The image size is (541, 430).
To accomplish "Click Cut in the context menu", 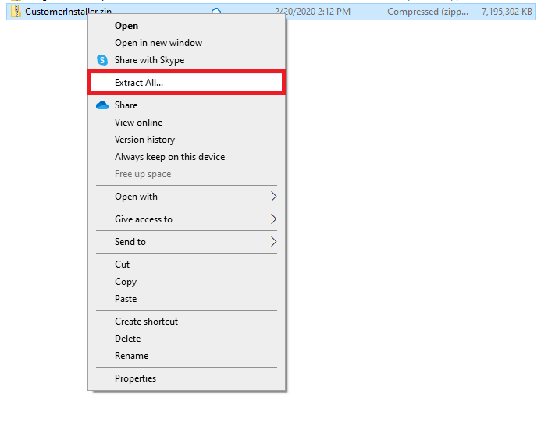I will (123, 265).
